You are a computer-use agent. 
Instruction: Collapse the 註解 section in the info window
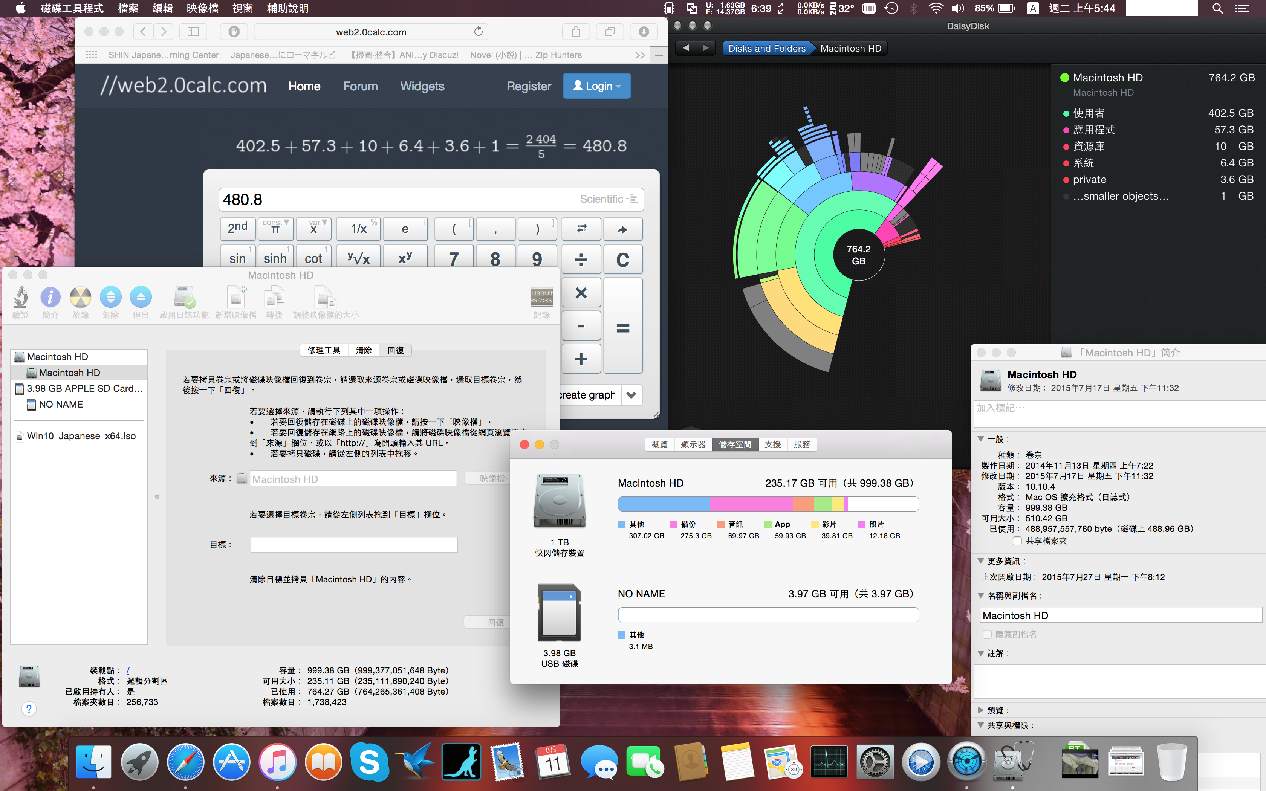981,653
